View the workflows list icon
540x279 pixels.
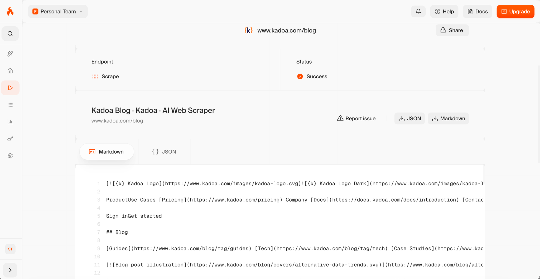point(10,105)
